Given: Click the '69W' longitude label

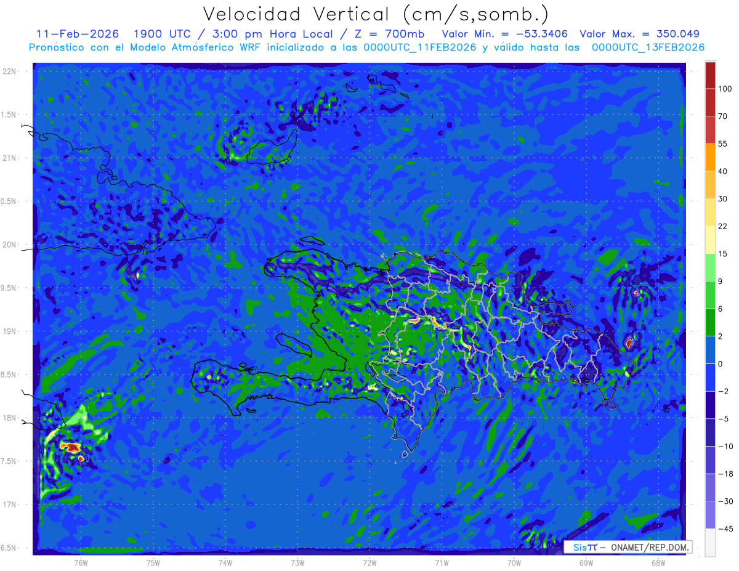Looking at the screenshot, I should [x=586, y=563].
